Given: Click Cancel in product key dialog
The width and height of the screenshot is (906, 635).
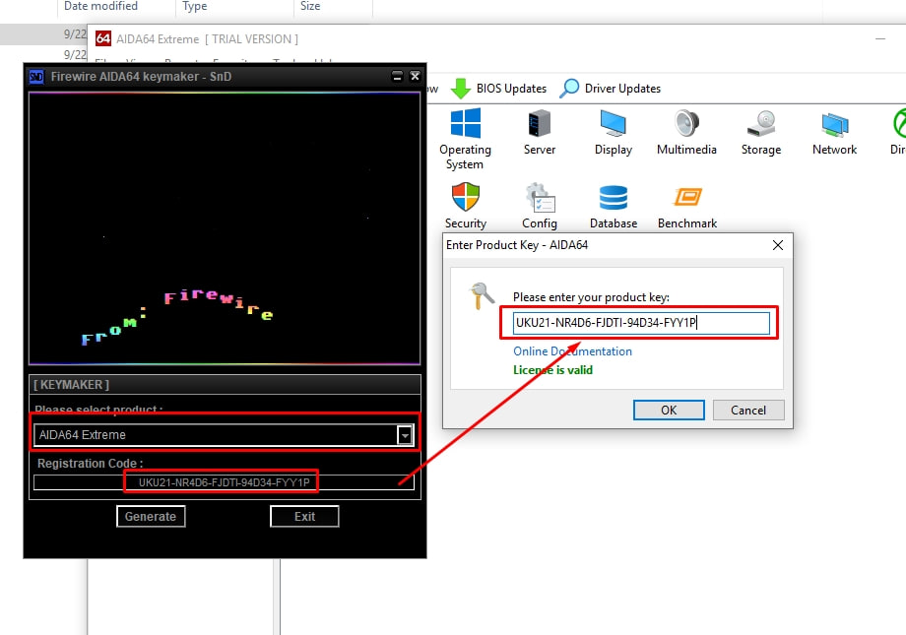Looking at the screenshot, I should [x=748, y=411].
